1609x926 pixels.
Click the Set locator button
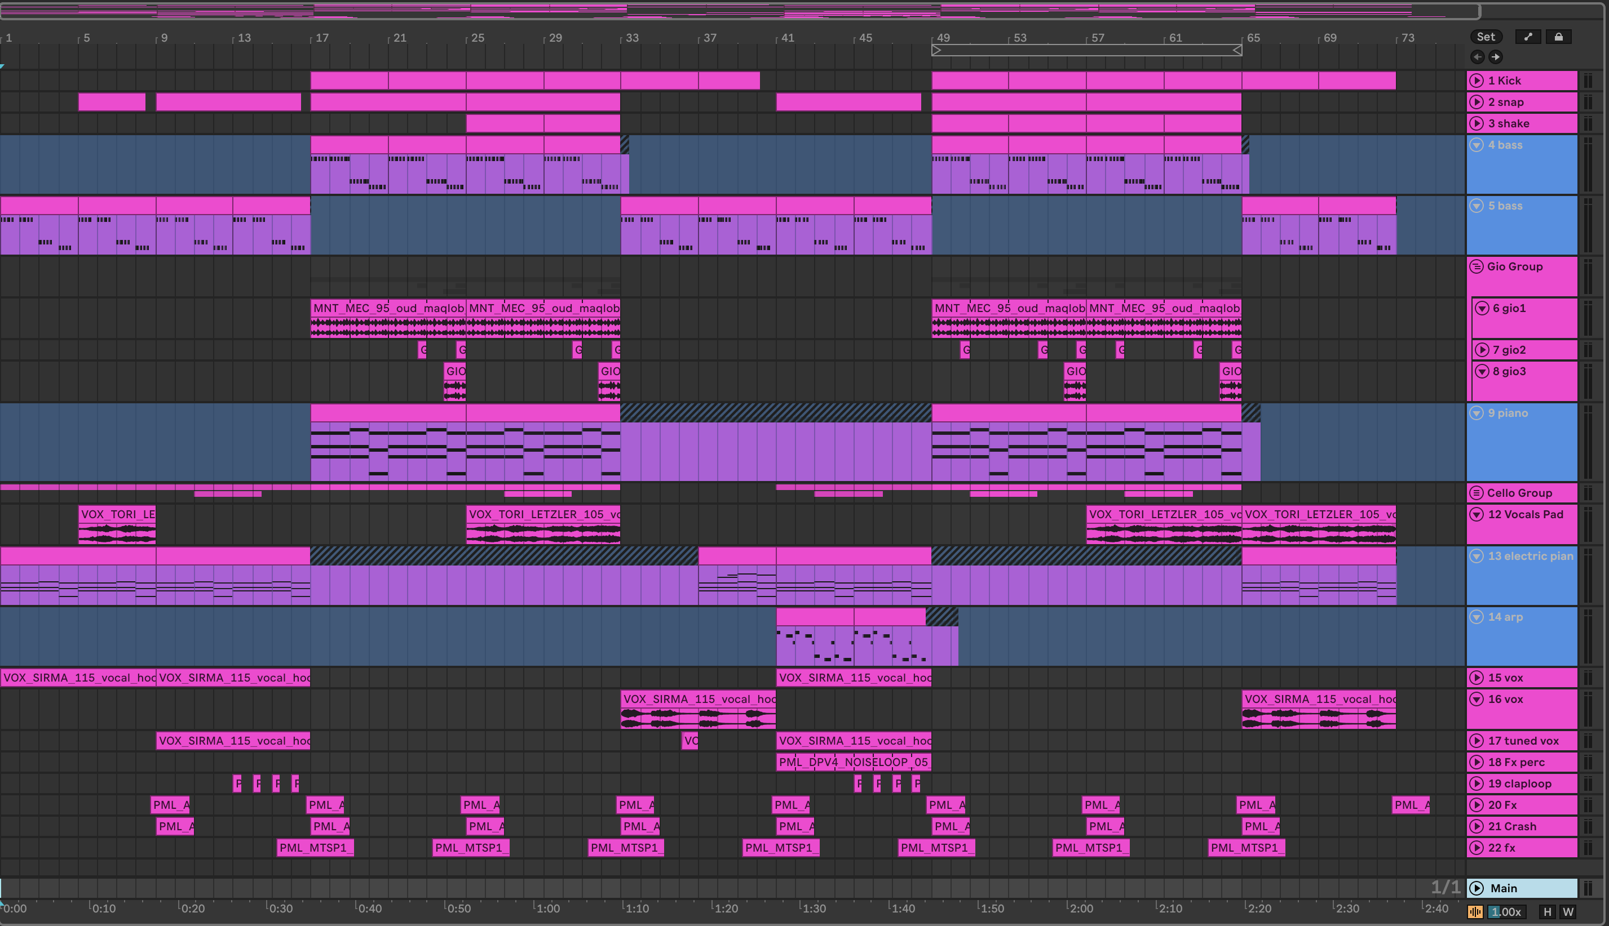pos(1486,37)
